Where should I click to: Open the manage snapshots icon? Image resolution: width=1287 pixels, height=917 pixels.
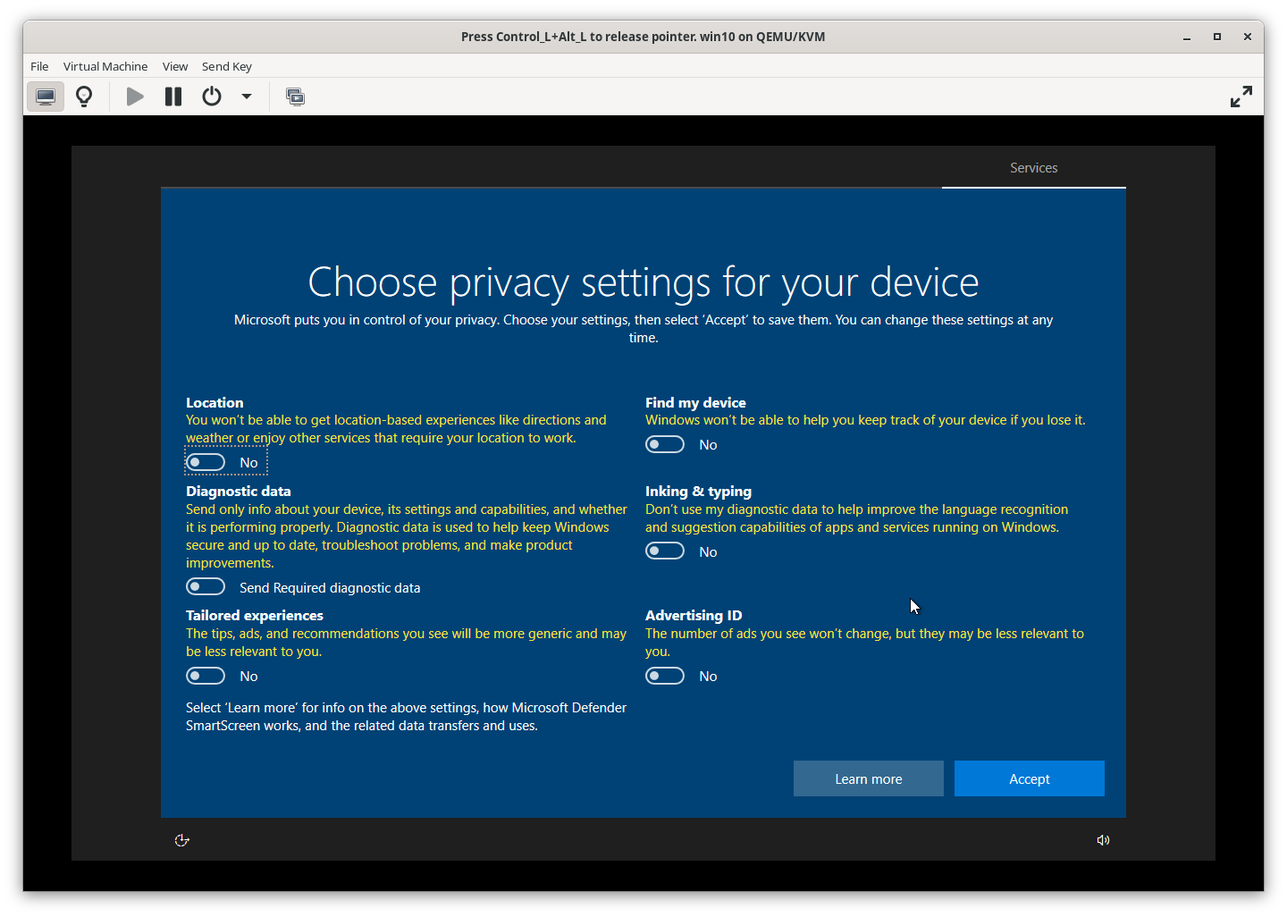(295, 97)
